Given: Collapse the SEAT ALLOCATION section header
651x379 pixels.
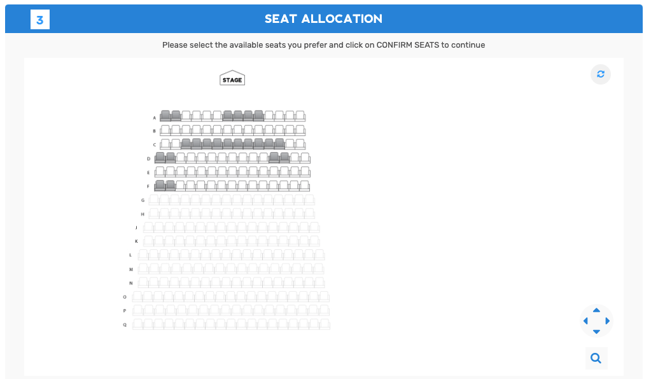Looking at the screenshot, I should point(323,19).
